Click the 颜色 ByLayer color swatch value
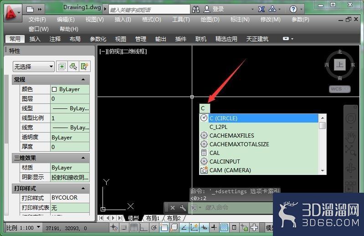 pyautogui.click(x=70, y=89)
